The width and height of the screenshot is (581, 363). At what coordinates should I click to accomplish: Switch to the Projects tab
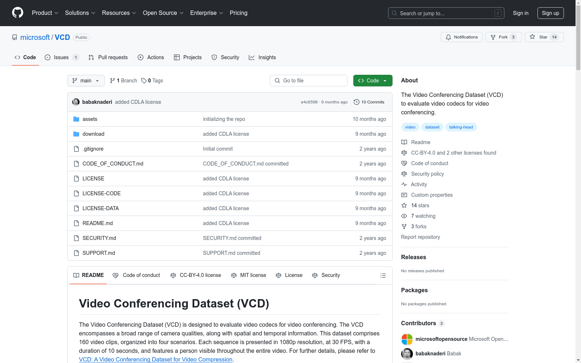pyautogui.click(x=188, y=57)
